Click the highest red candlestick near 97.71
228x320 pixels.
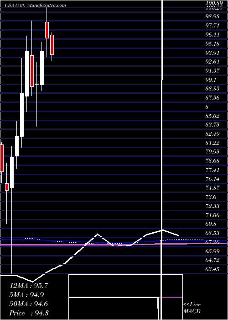click(x=47, y=30)
